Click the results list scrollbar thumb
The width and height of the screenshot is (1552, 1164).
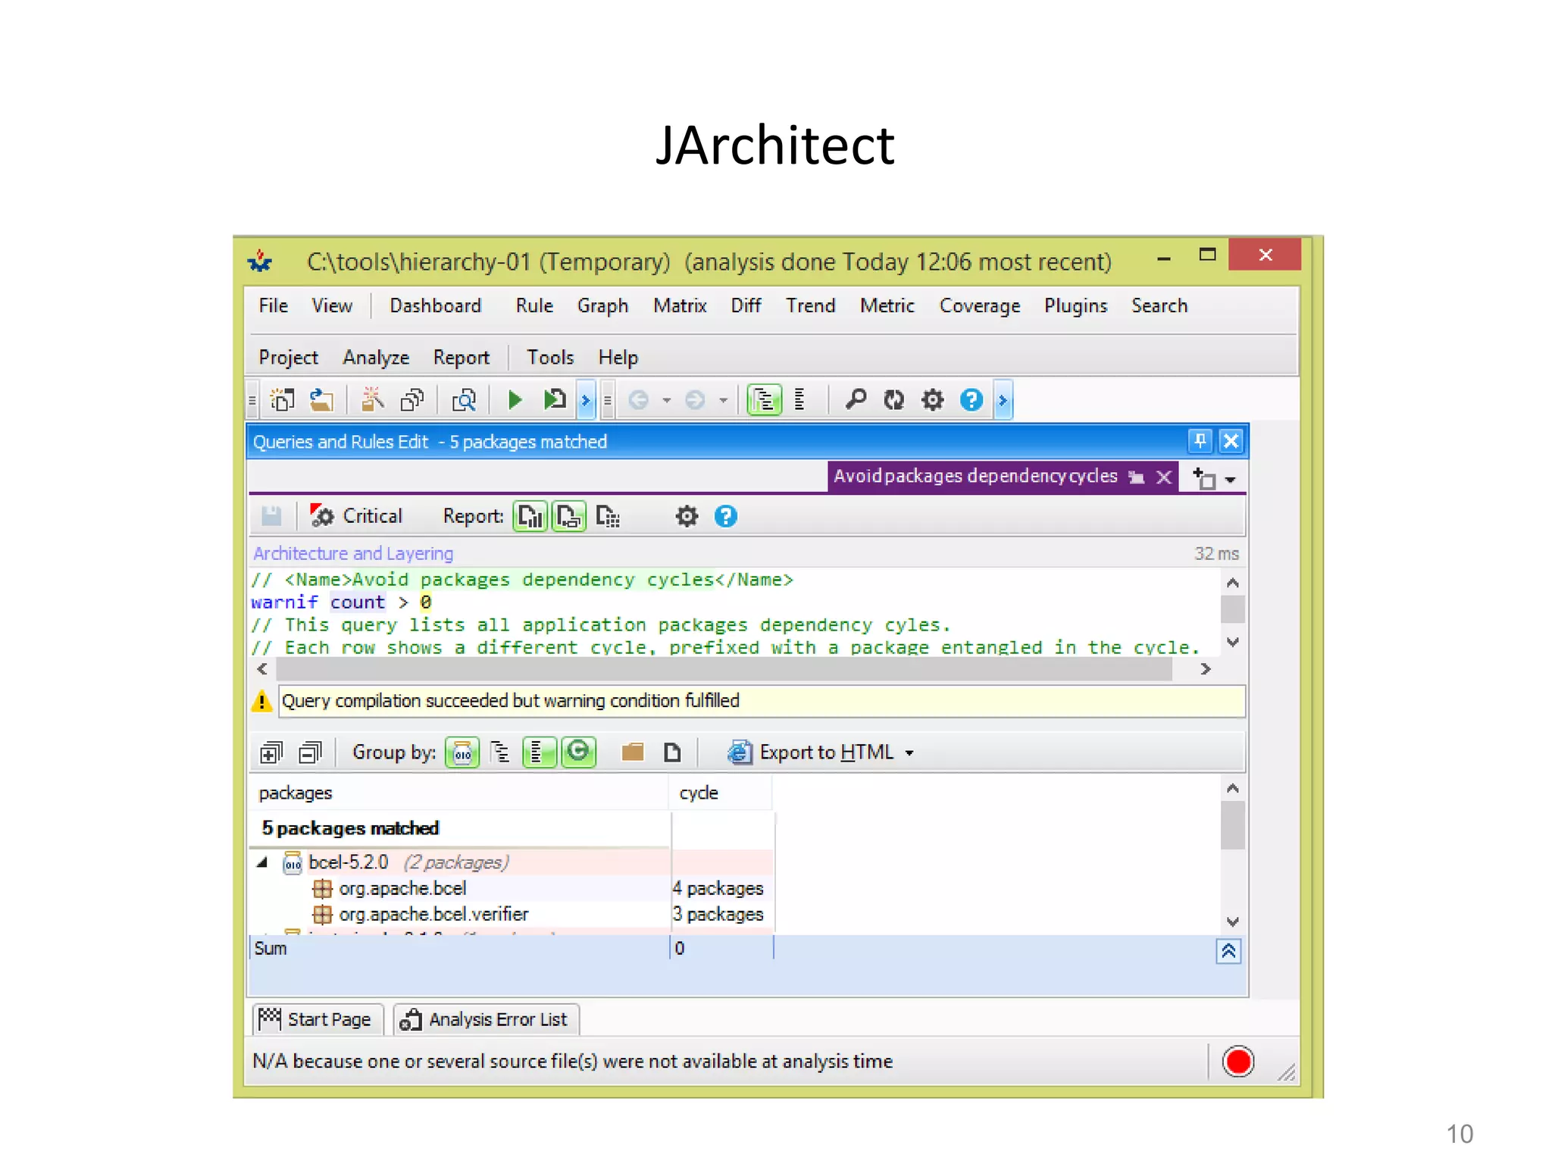(x=1232, y=825)
